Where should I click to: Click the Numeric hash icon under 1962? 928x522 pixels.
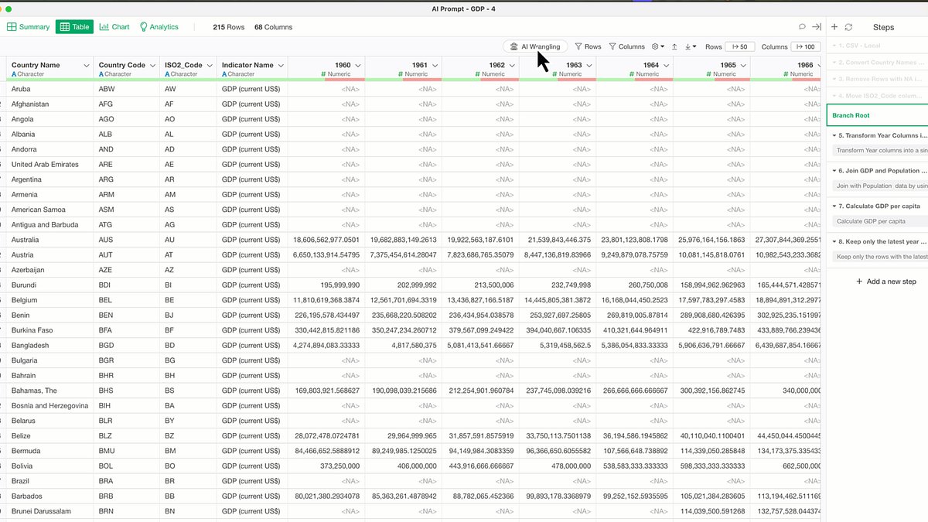click(x=478, y=74)
